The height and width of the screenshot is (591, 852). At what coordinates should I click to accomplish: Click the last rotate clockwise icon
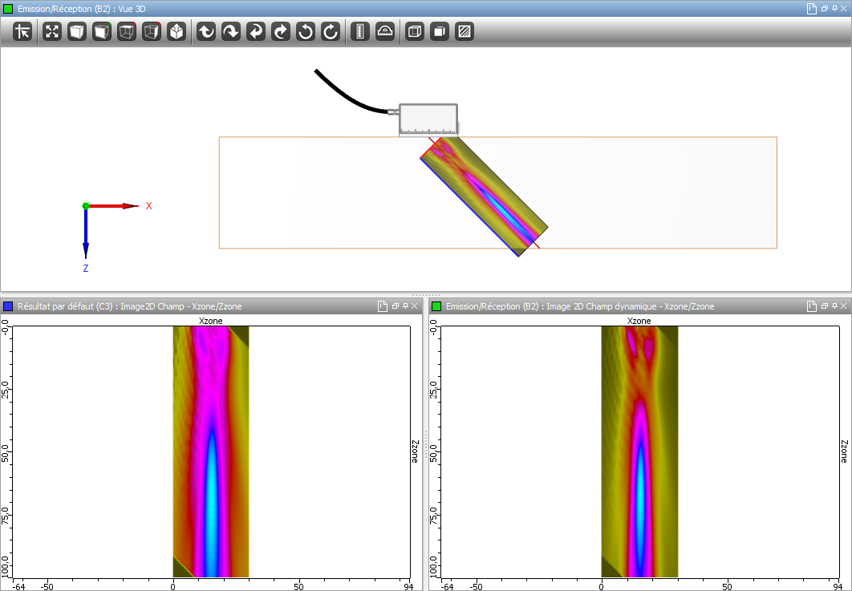pos(331,32)
